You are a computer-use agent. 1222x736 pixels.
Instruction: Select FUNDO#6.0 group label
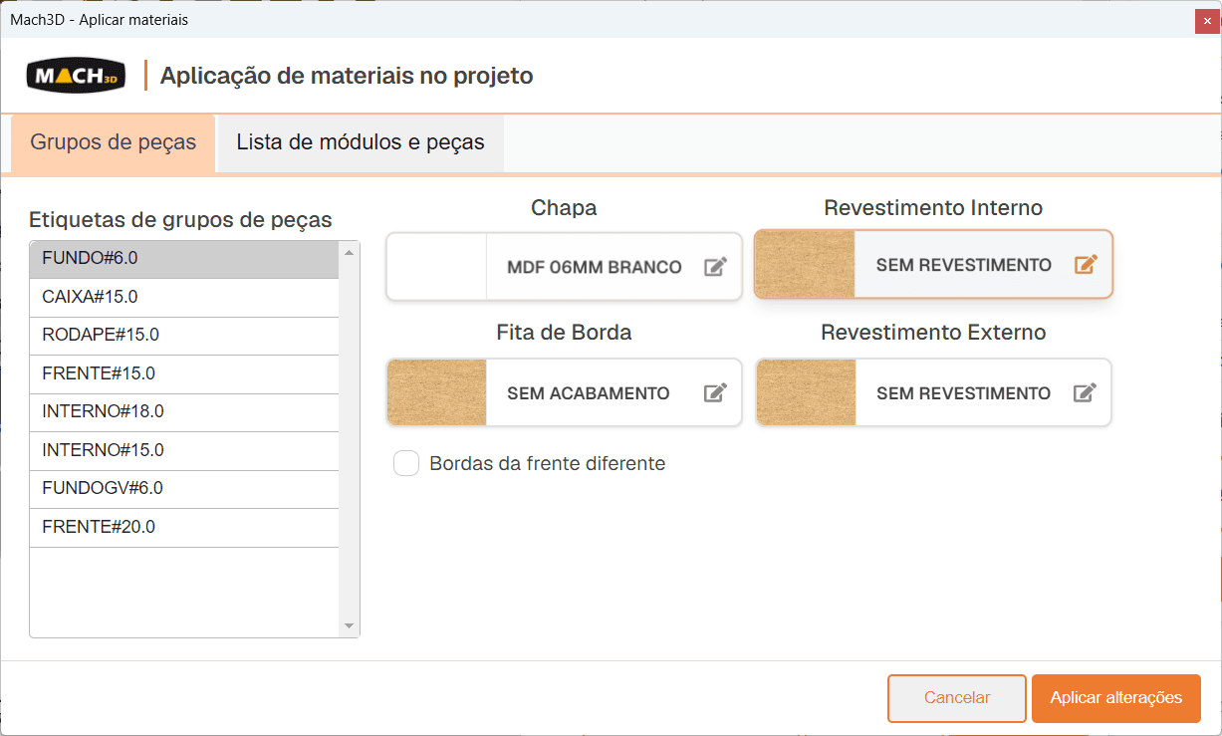tap(184, 259)
